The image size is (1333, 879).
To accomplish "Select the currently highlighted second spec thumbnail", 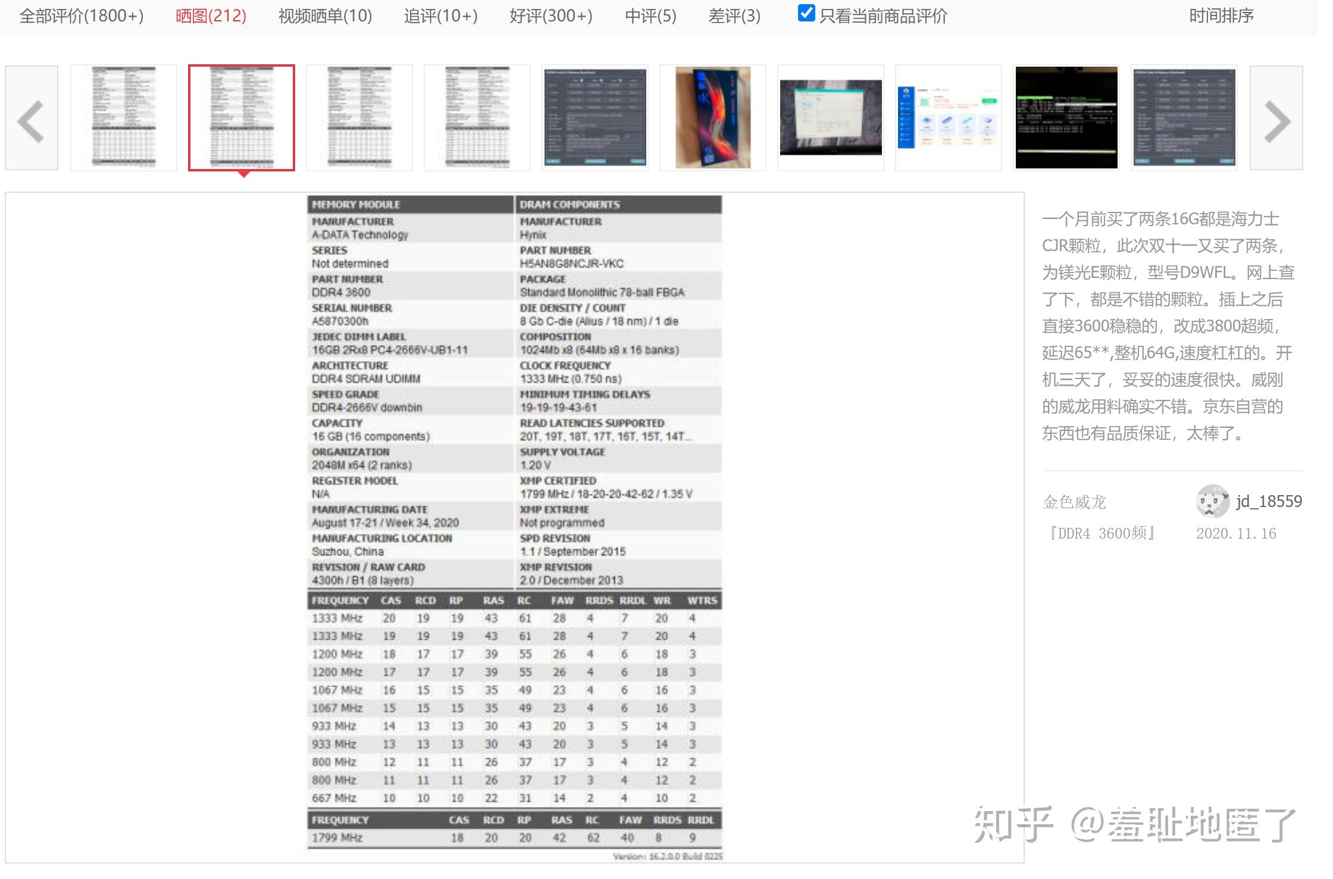I will click(242, 118).
